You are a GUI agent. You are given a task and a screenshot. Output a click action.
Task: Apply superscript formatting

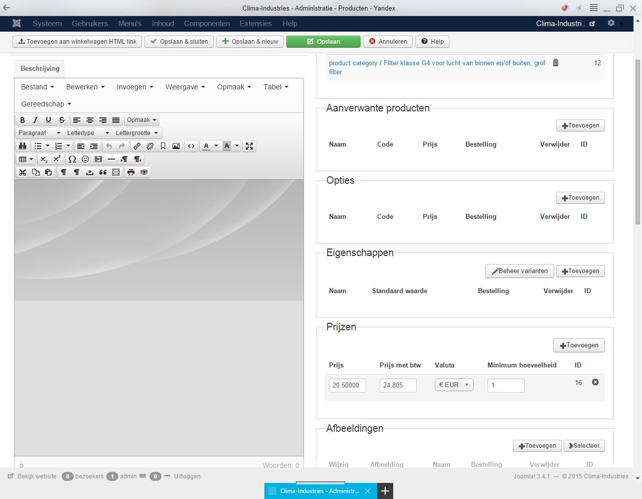point(57,159)
